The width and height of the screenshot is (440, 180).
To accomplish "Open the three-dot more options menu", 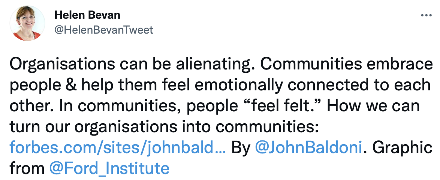I will point(426,15).
